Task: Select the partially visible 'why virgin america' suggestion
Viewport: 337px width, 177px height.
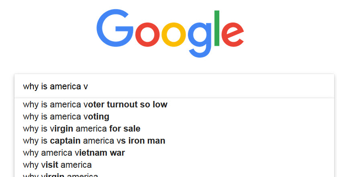Action: [x=174, y=175]
